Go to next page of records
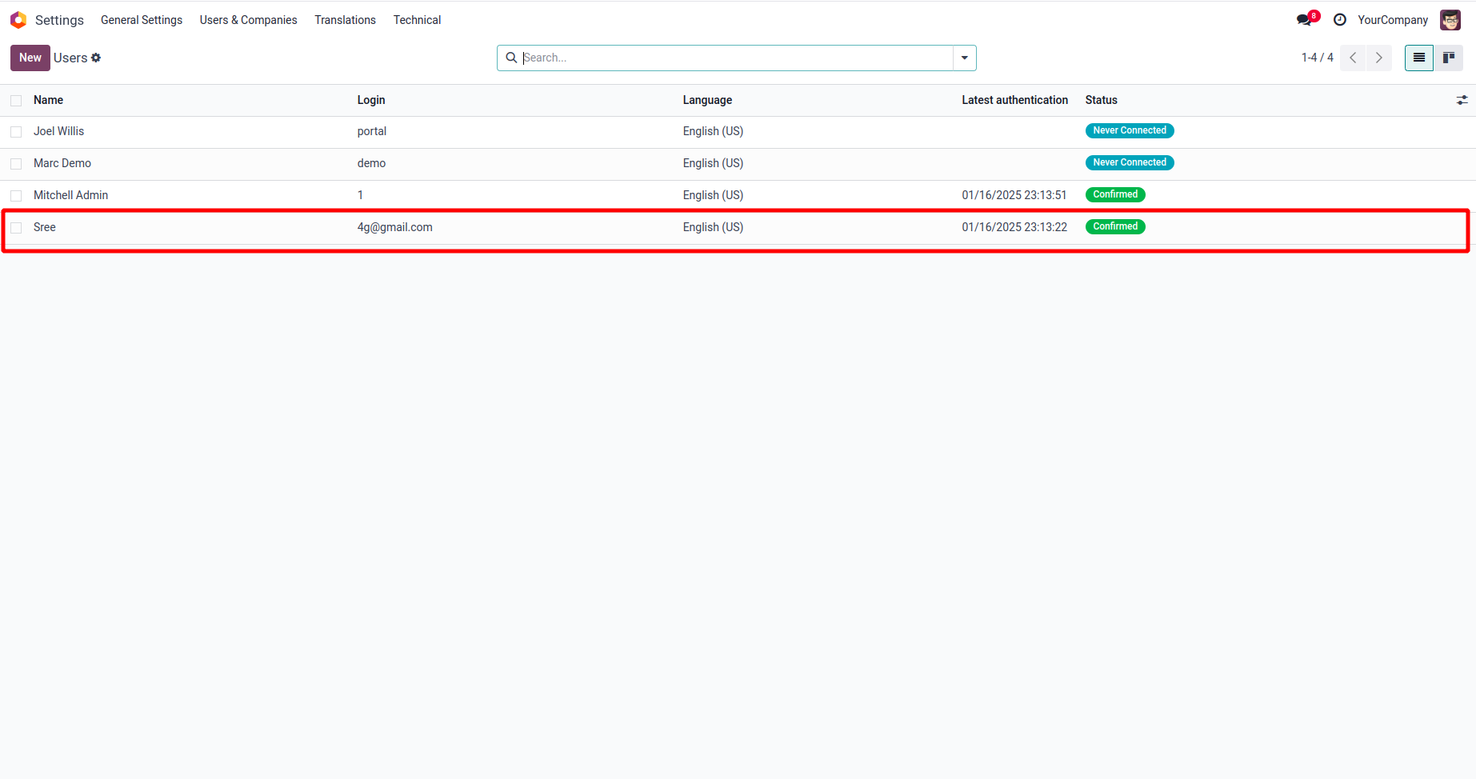Screen dimensions: 1476x779 1379,58
